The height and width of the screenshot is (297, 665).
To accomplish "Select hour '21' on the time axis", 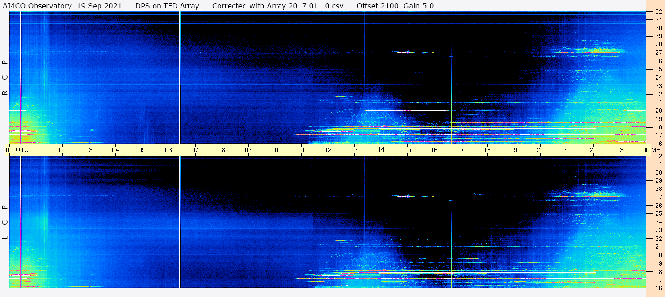I will [567, 150].
